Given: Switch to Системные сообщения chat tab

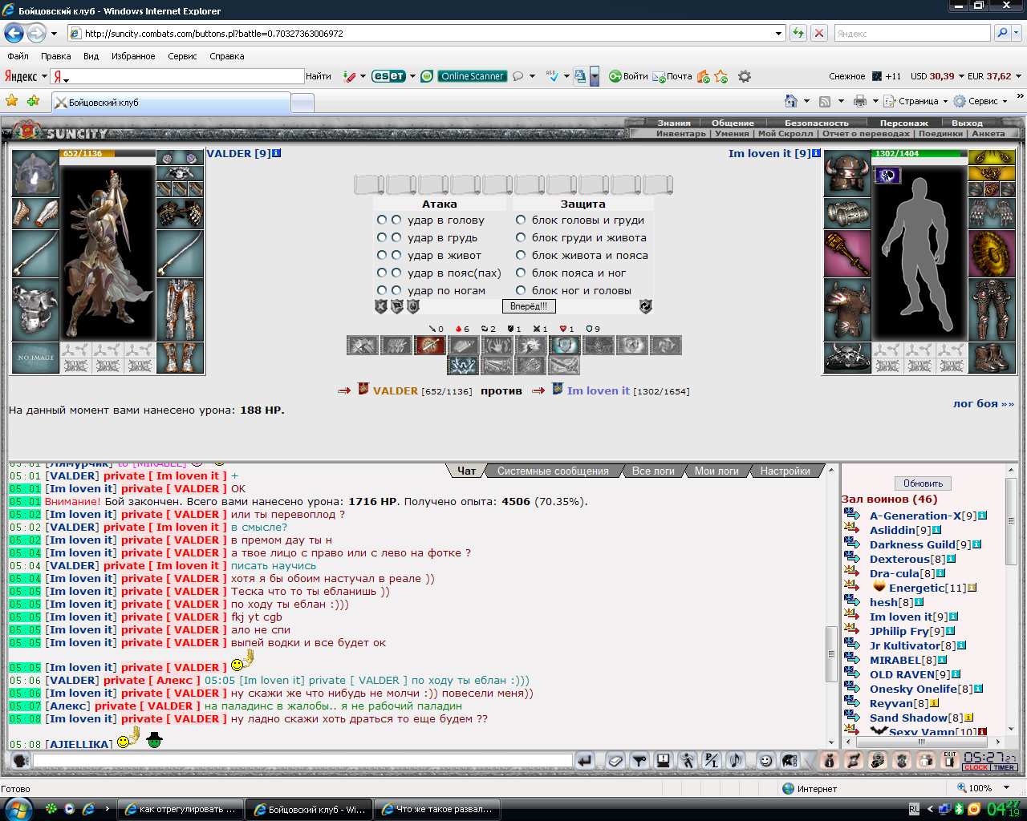Looking at the screenshot, I should [x=553, y=471].
